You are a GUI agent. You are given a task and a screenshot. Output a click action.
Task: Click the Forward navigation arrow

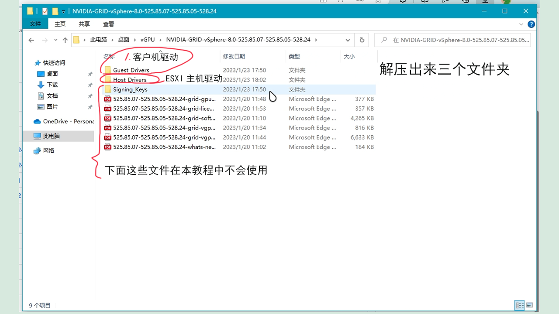tap(45, 40)
